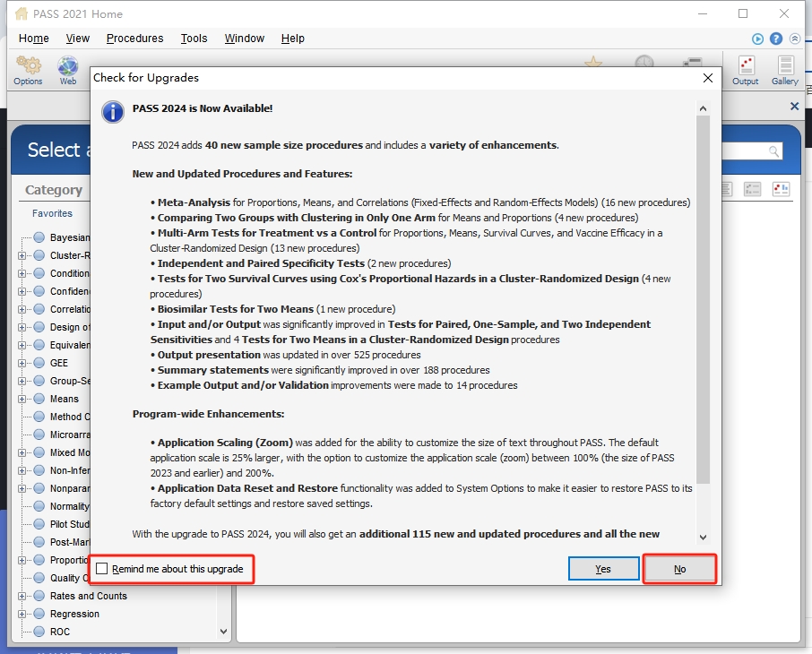
Task: Open the Tools menu
Action: pos(194,39)
